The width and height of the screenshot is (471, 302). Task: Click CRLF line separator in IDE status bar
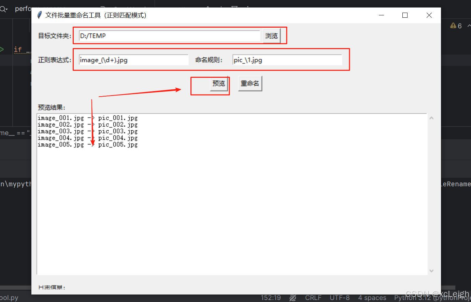click(313, 298)
